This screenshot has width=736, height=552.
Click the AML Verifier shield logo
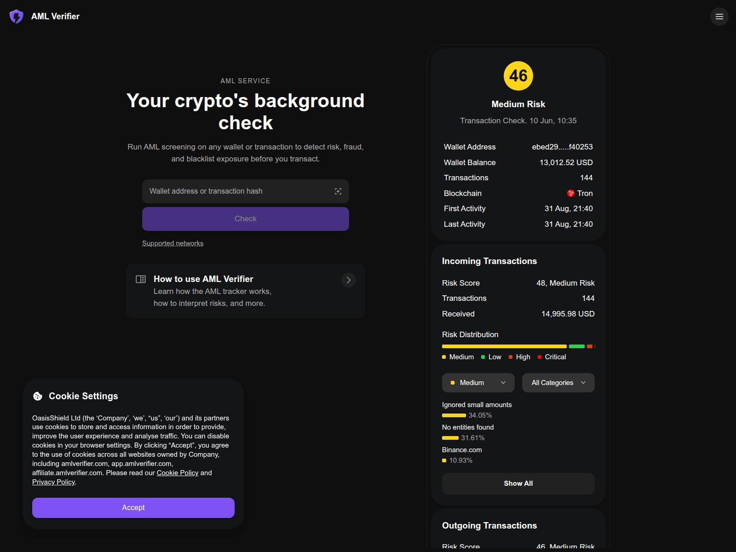click(16, 16)
